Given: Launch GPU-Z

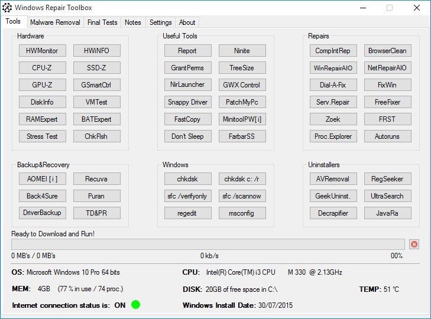Looking at the screenshot, I should [x=43, y=85].
